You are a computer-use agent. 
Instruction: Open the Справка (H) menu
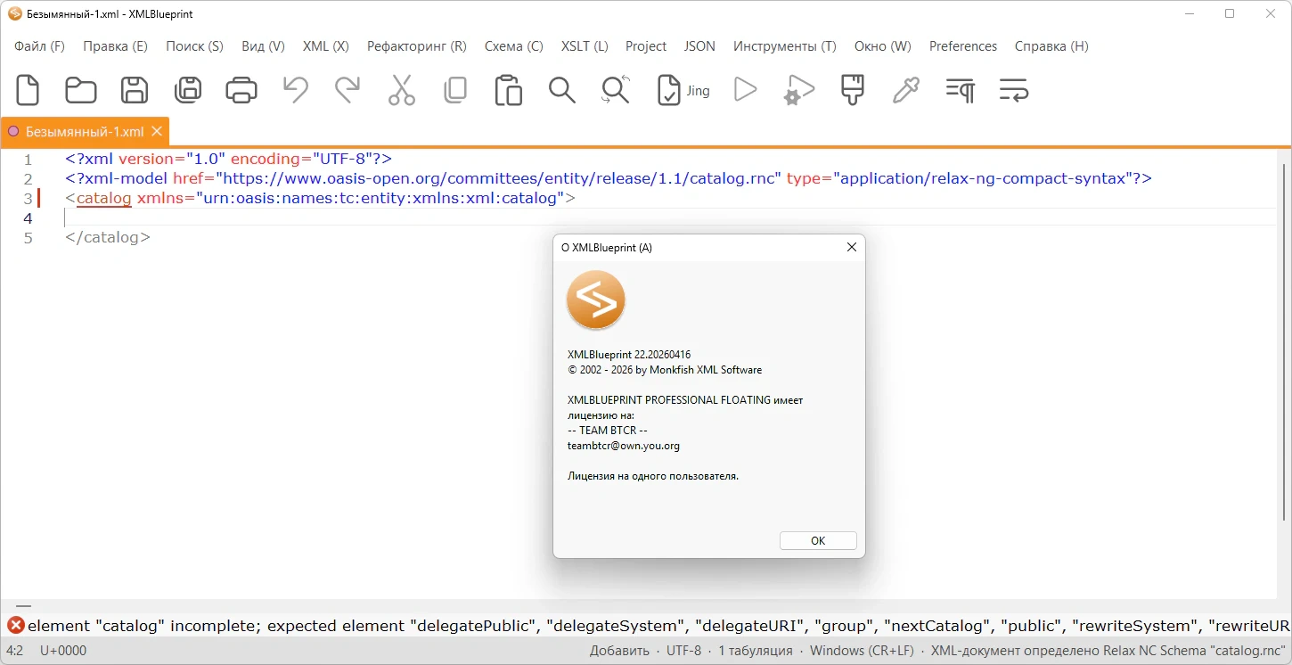point(1051,46)
